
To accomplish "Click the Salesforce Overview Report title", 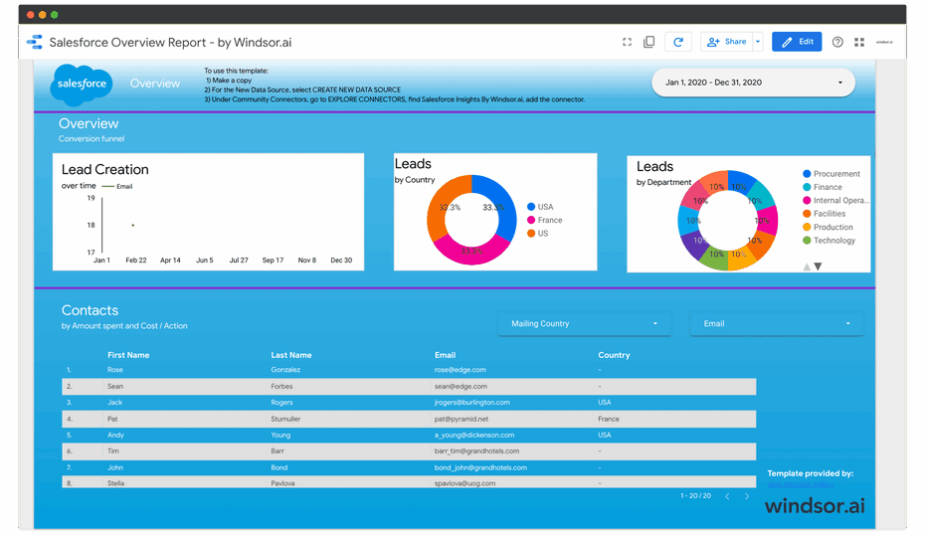I will 170,43.
